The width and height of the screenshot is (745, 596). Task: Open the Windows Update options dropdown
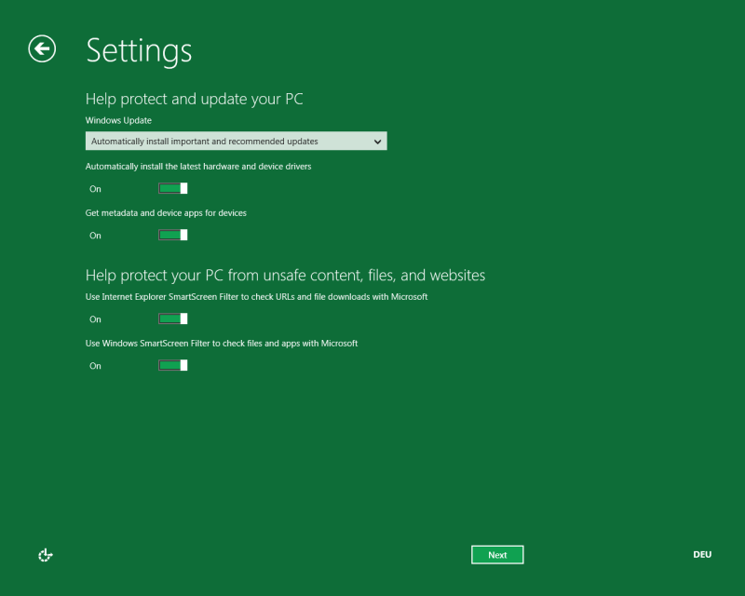[x=237, y=142]
